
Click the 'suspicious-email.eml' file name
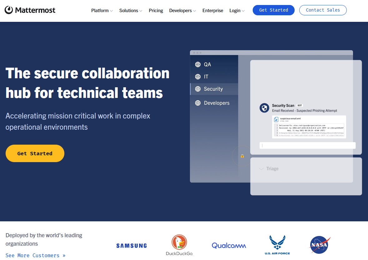[x=290, y=118]
